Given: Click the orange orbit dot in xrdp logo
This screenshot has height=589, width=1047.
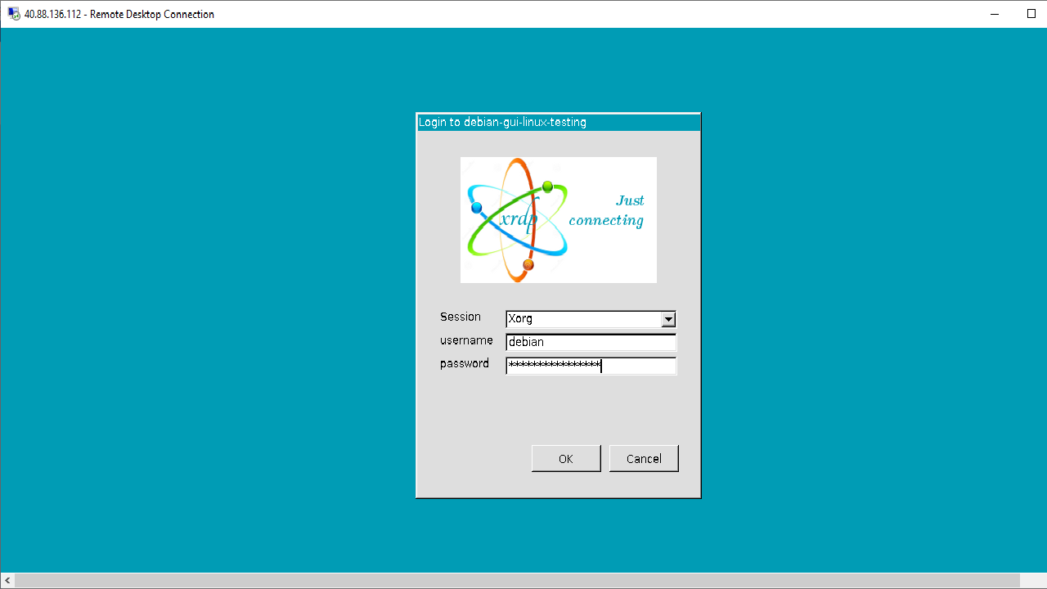Looking at the screenshot, I should (x=528, y=264).
